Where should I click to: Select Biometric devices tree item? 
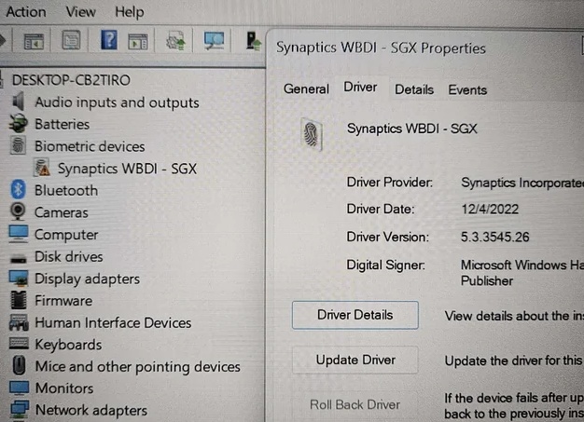click(x=90, y=146)
